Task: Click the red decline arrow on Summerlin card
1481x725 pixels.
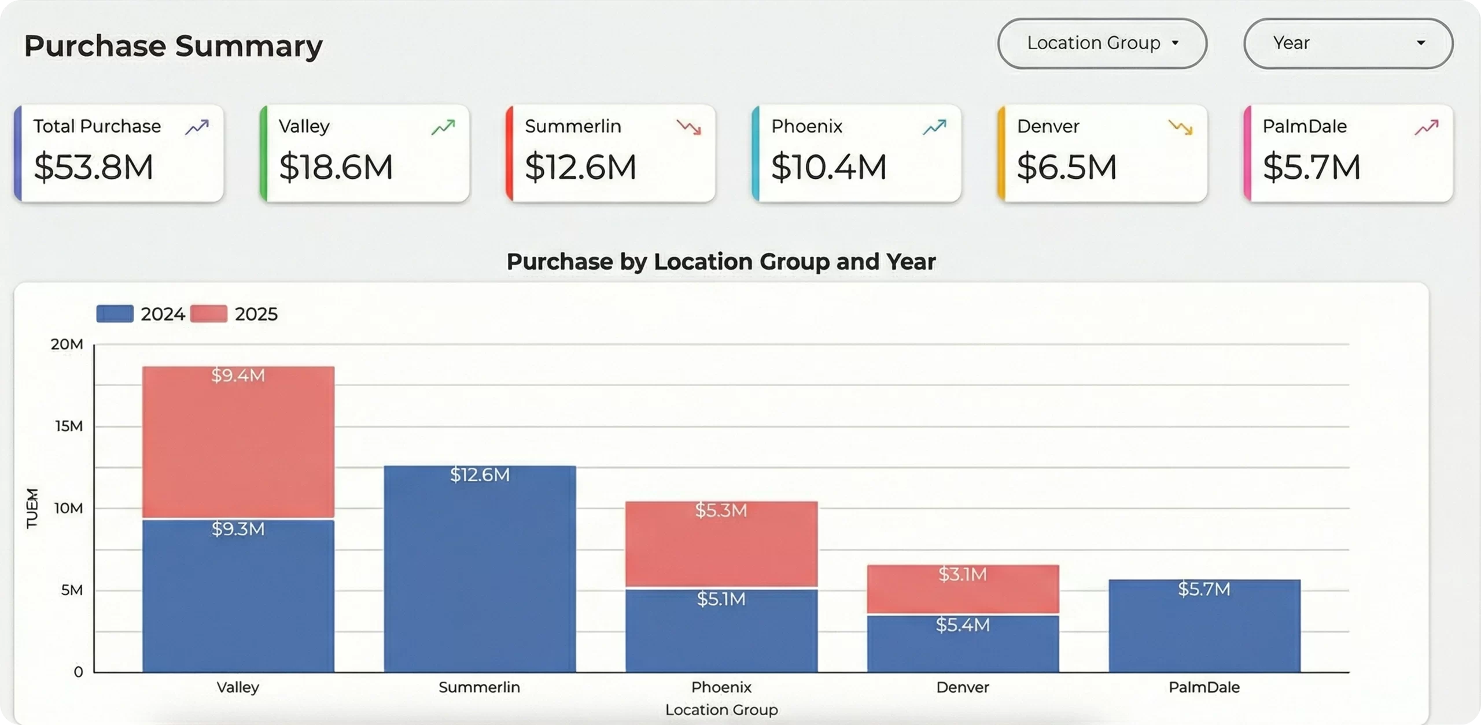Action: coord(688,126)
